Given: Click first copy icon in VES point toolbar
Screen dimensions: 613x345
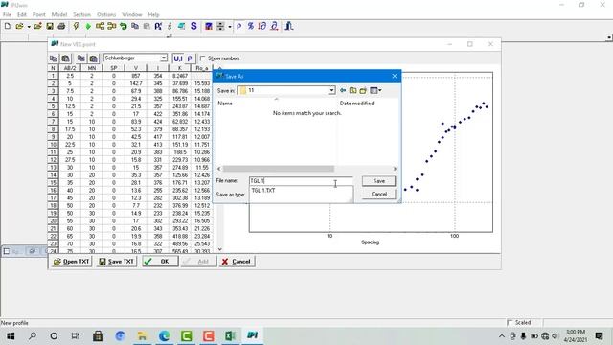Looking at the screenshot, I should point(54,58).
